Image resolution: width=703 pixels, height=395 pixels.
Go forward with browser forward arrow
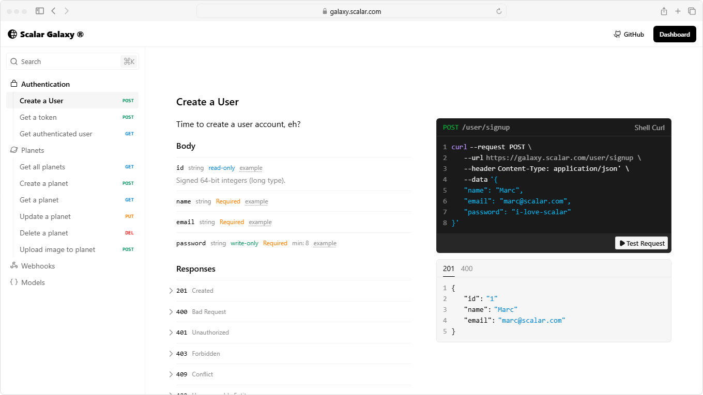(x=67, y=11)
